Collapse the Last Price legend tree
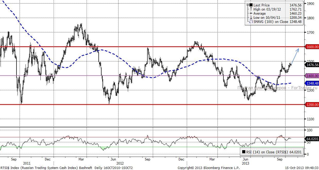The width and height of the screenshot is (319, 170). (248, 5)
